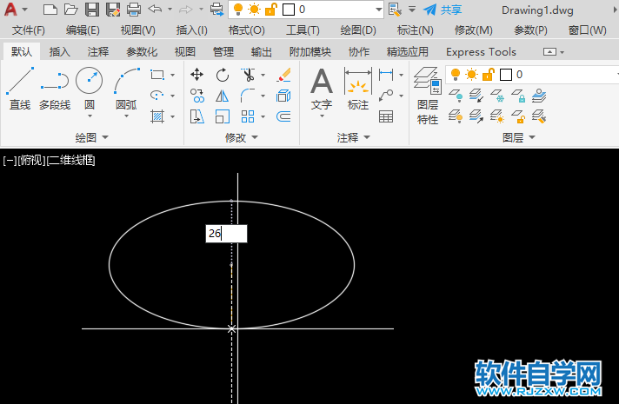
Task: Click the 标注 (Dimension) tool
Action: pyautogui.click(x=358, y=89)
